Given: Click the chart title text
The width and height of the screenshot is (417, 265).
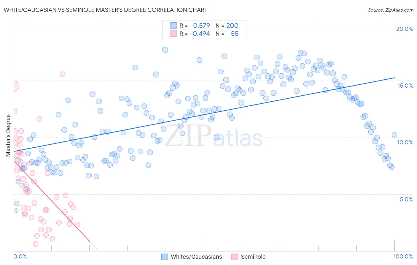Looking at the screenshot, I should coord(106,10).
